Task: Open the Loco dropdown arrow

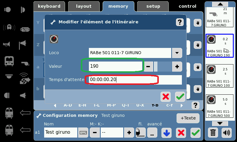Action: [177, 53]
